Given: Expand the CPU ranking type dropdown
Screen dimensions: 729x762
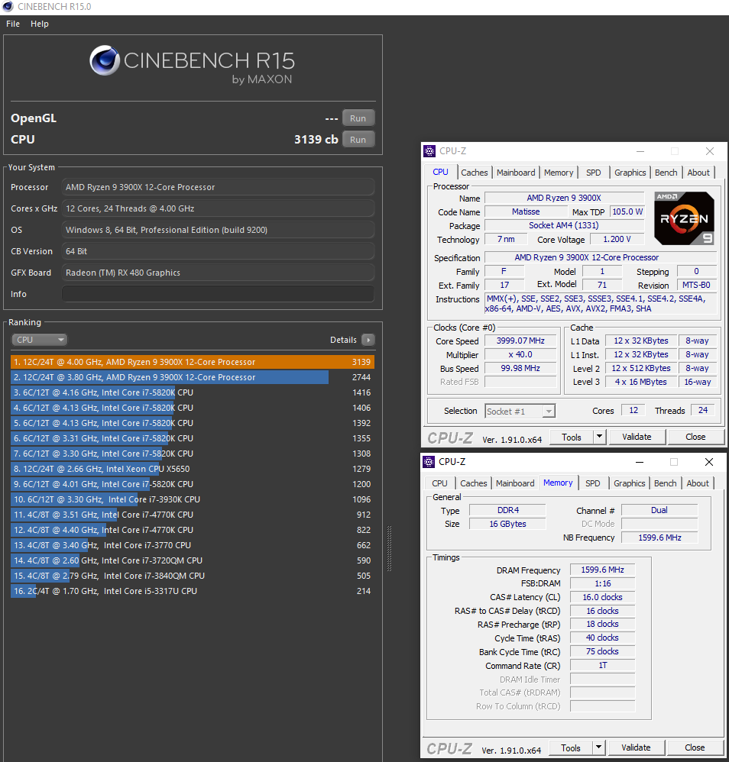Looking at the screenshot, I should tap(39, 340).
